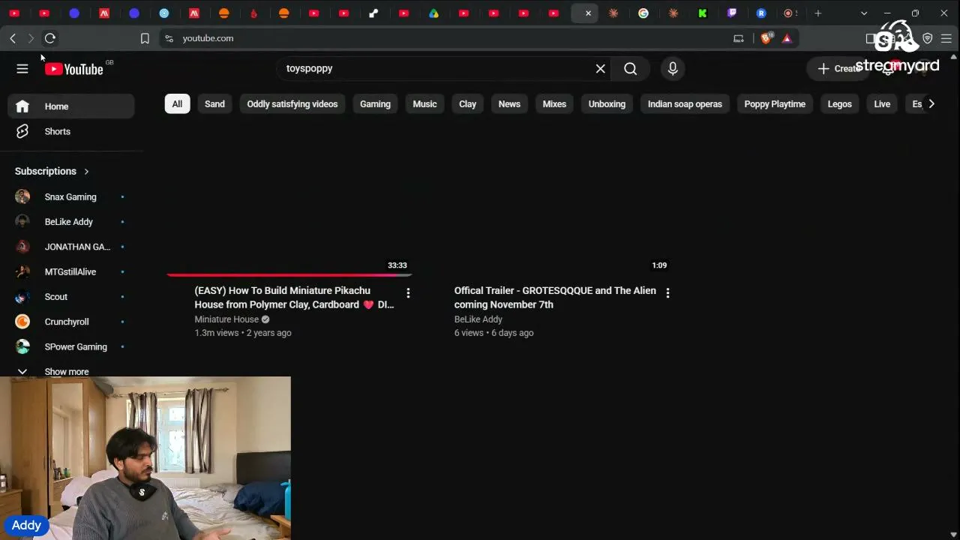Open the BeLike Addy subscription in the sidebar
Screen dimensions: 960x540
(71, 222)
